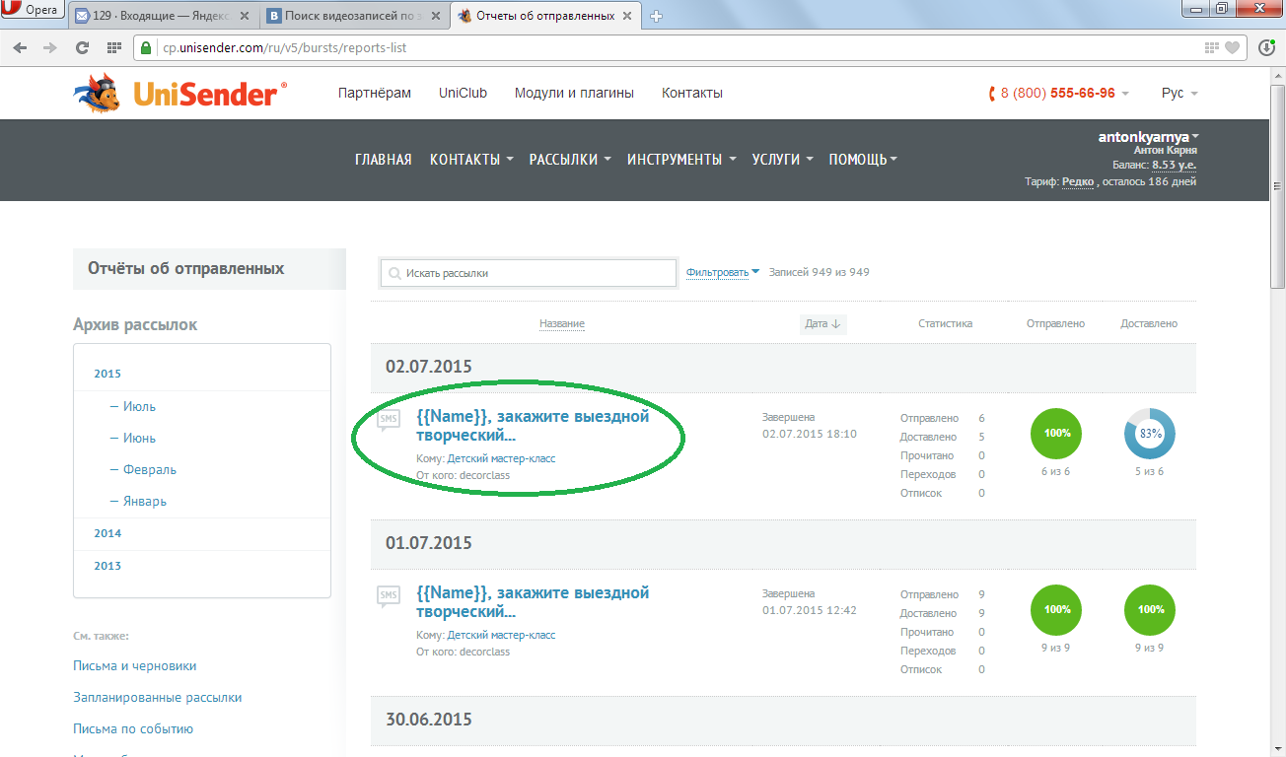Select 2015 in archive tree

click(x=107, y=374)
